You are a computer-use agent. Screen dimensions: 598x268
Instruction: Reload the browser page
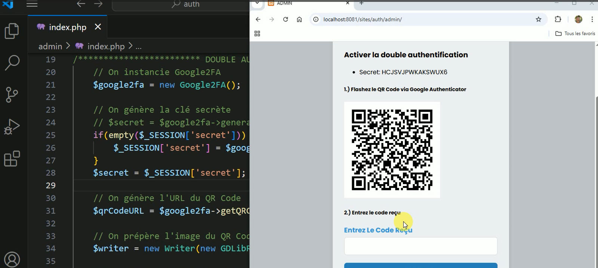tap(286, 19)
